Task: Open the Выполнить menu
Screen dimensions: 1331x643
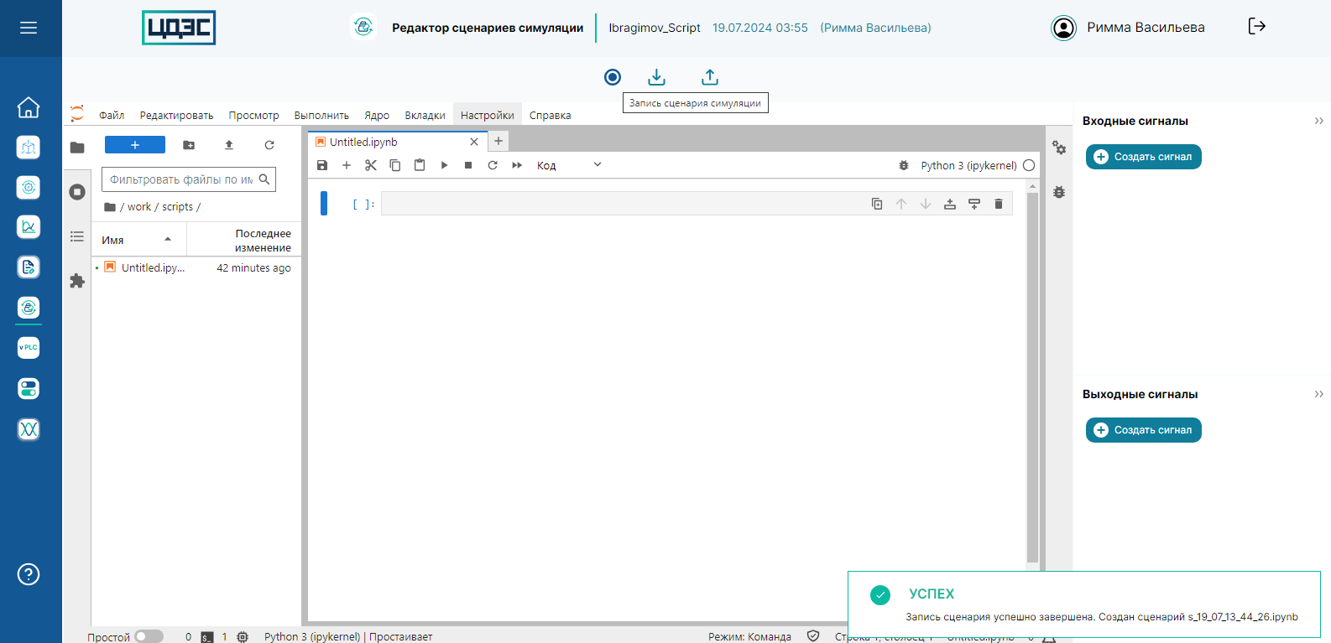Action: click(321, 116)
